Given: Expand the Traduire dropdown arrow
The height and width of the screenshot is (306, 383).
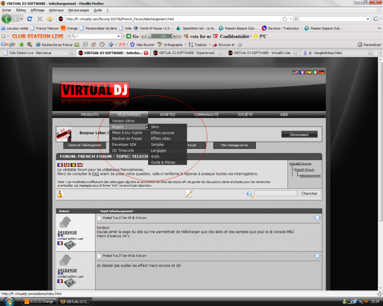Looking at the screenshot, I should pyautogui.click(x=209, y=45).
